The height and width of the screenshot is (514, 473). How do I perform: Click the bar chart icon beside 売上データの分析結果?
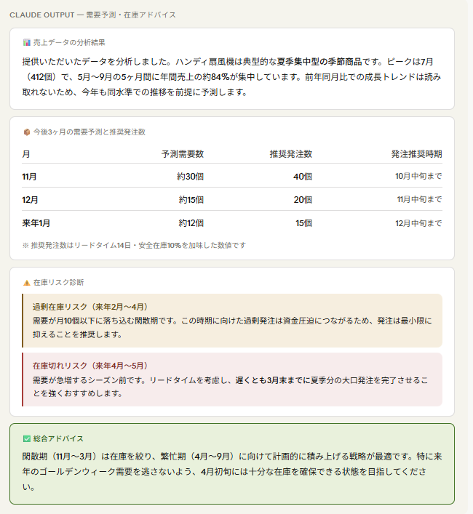pos(27,42)
